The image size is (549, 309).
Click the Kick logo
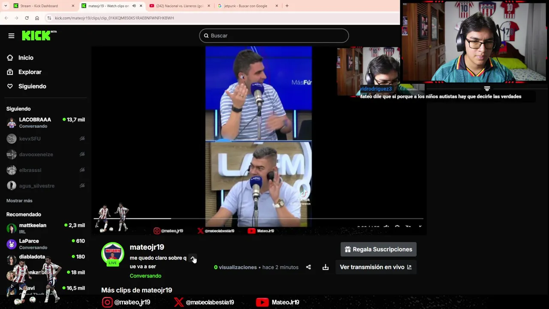coord(39,36)
